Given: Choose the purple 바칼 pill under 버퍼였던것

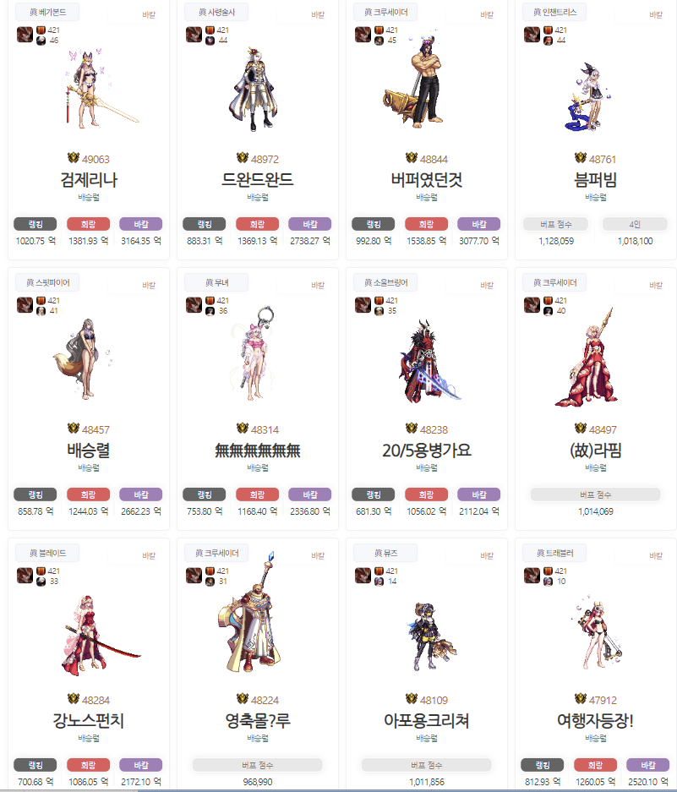Looking at the screenshot, I should [479, 224].
